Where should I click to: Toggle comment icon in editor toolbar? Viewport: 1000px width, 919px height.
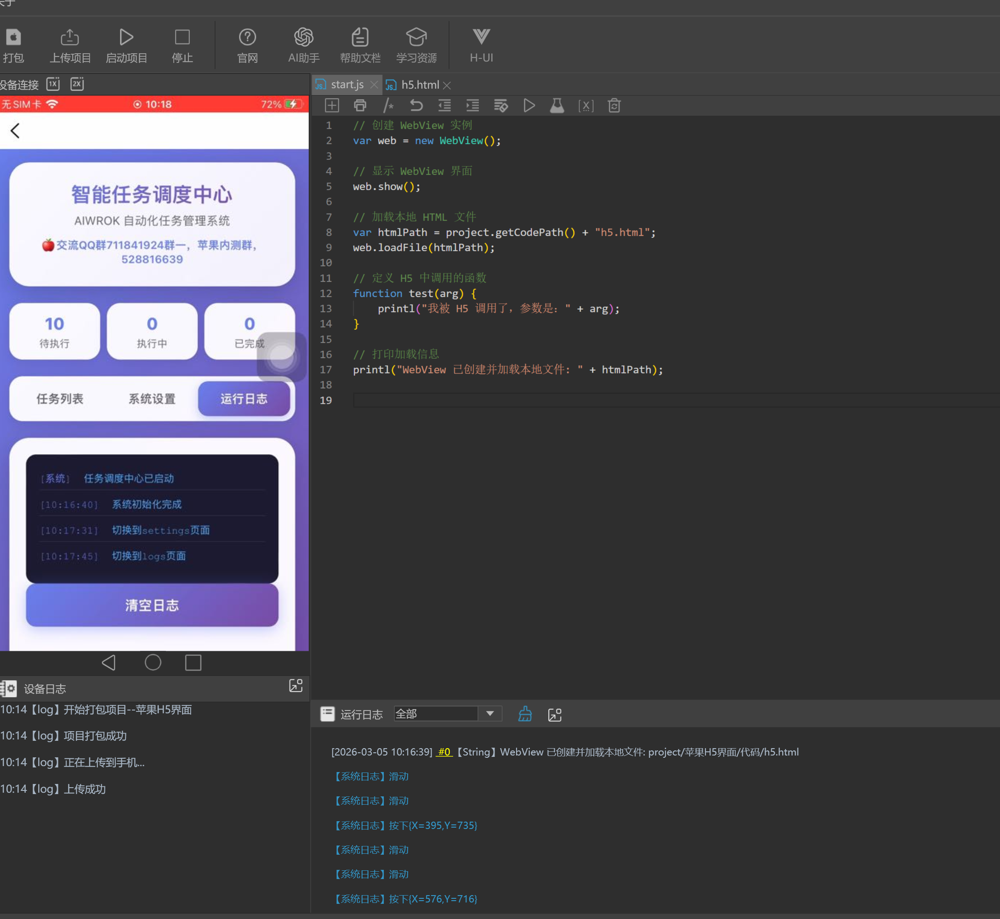pyautogui.click(x=388, y=106)
